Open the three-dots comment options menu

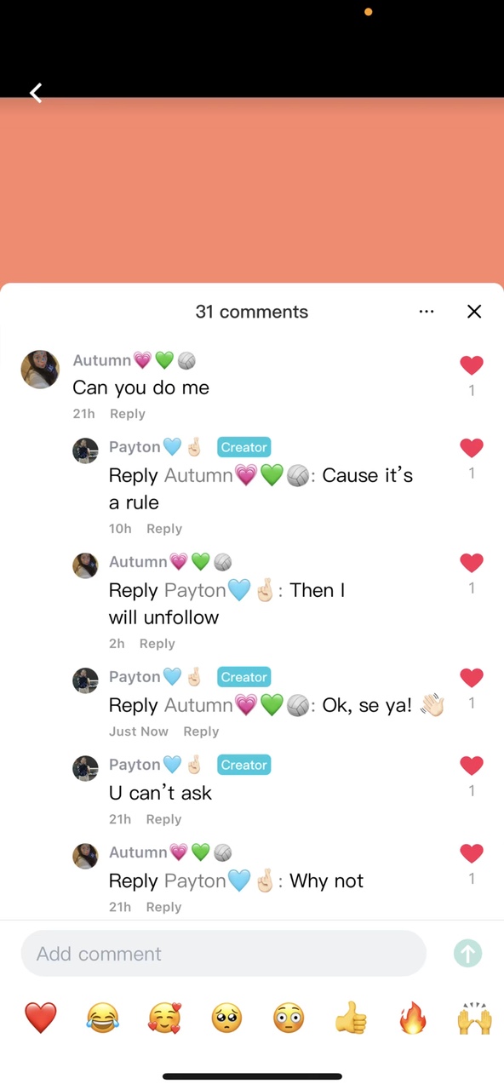(x=427, y=312)
